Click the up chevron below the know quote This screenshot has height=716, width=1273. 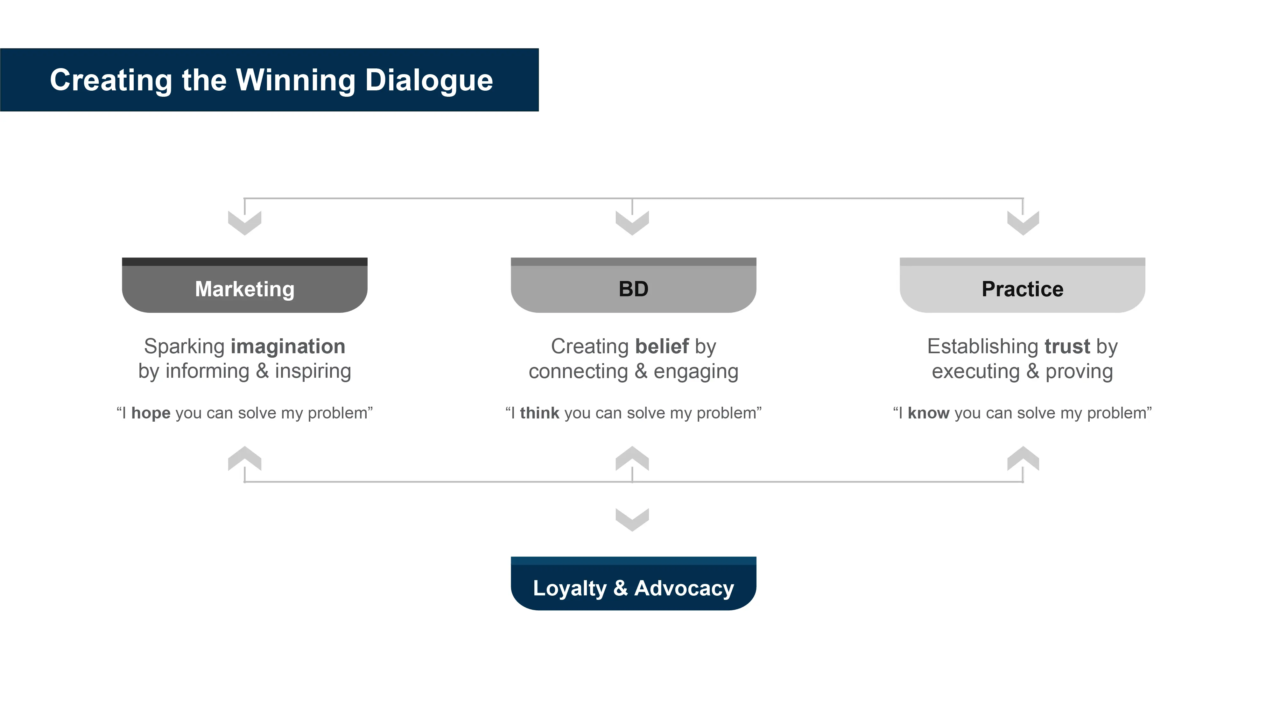click(1023, 458)
